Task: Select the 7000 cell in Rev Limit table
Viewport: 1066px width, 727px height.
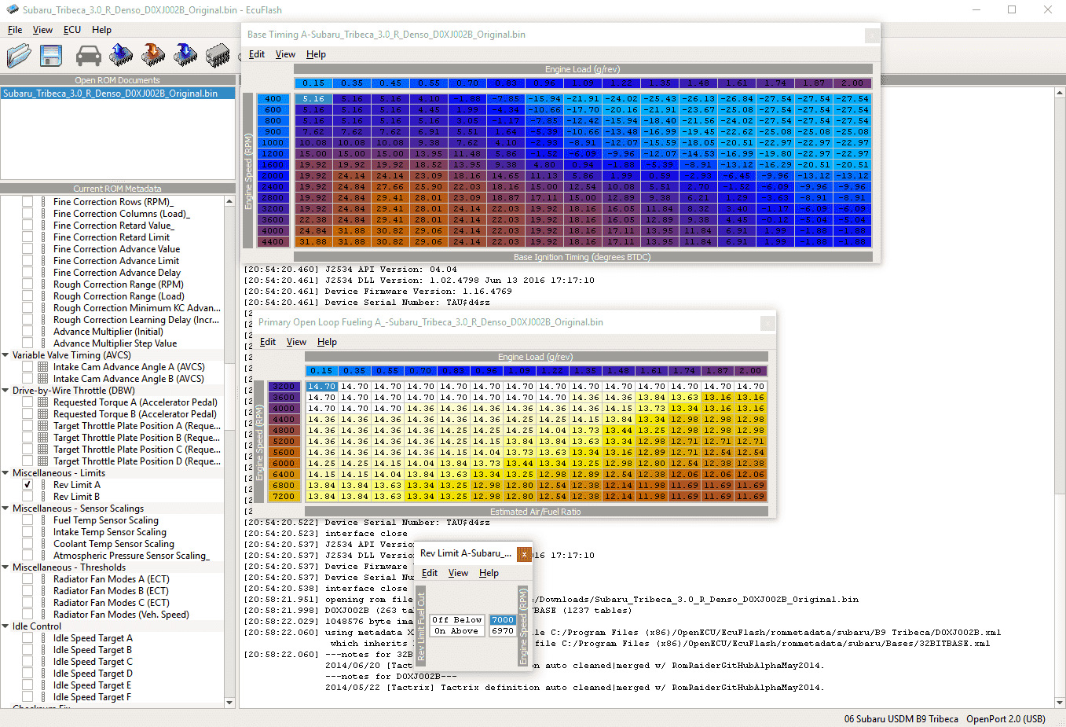Action: (503, 620)
